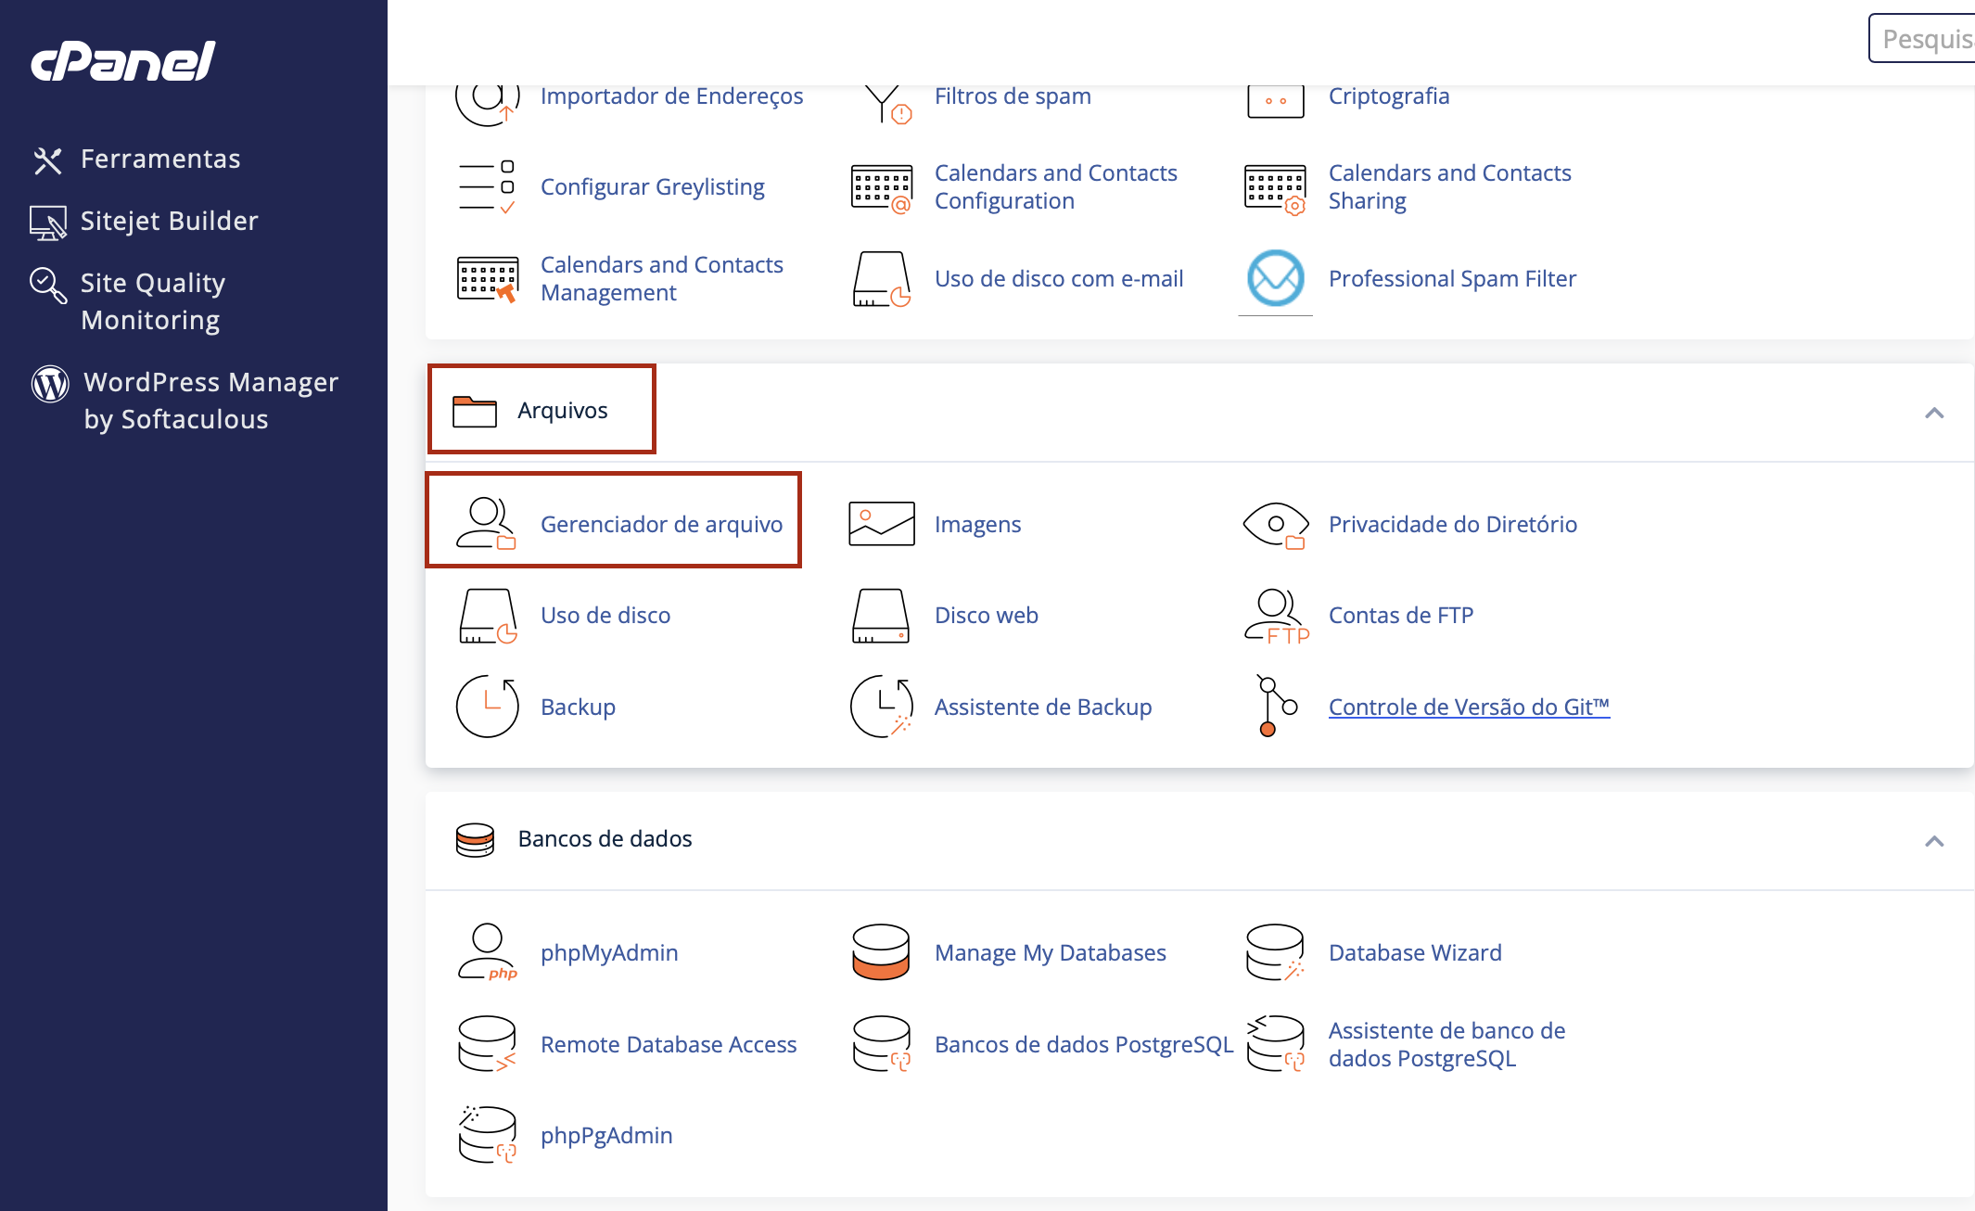Click the Contas de FTP icon
Viewport: 1975px width, 1211px height.
(1276, 616)
